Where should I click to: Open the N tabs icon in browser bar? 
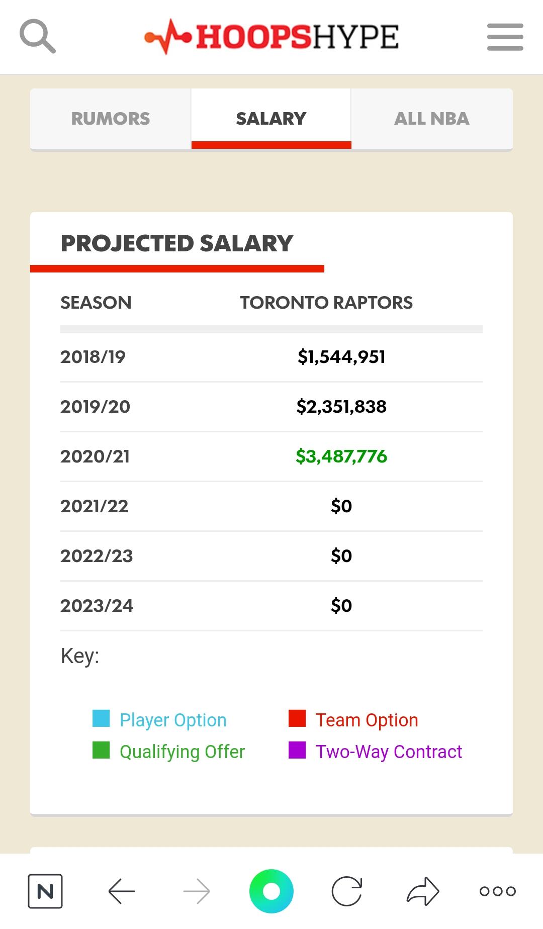[x=45, y=891]
